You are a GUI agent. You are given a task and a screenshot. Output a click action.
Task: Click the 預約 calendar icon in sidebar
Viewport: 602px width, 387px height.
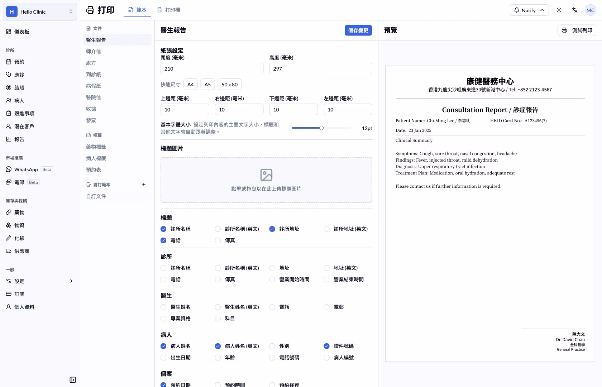9,62
